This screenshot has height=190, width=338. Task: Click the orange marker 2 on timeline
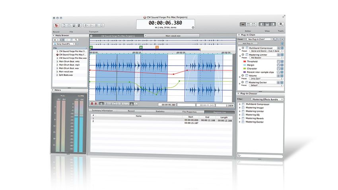point(157,47)
